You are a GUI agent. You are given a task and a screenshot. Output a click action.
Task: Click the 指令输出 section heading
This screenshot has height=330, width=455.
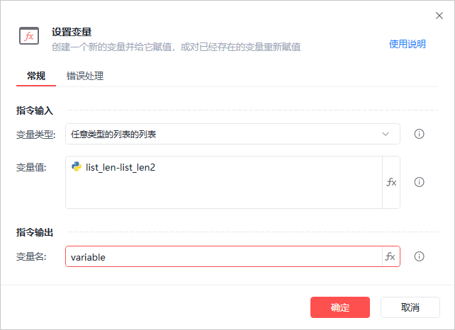35,232
